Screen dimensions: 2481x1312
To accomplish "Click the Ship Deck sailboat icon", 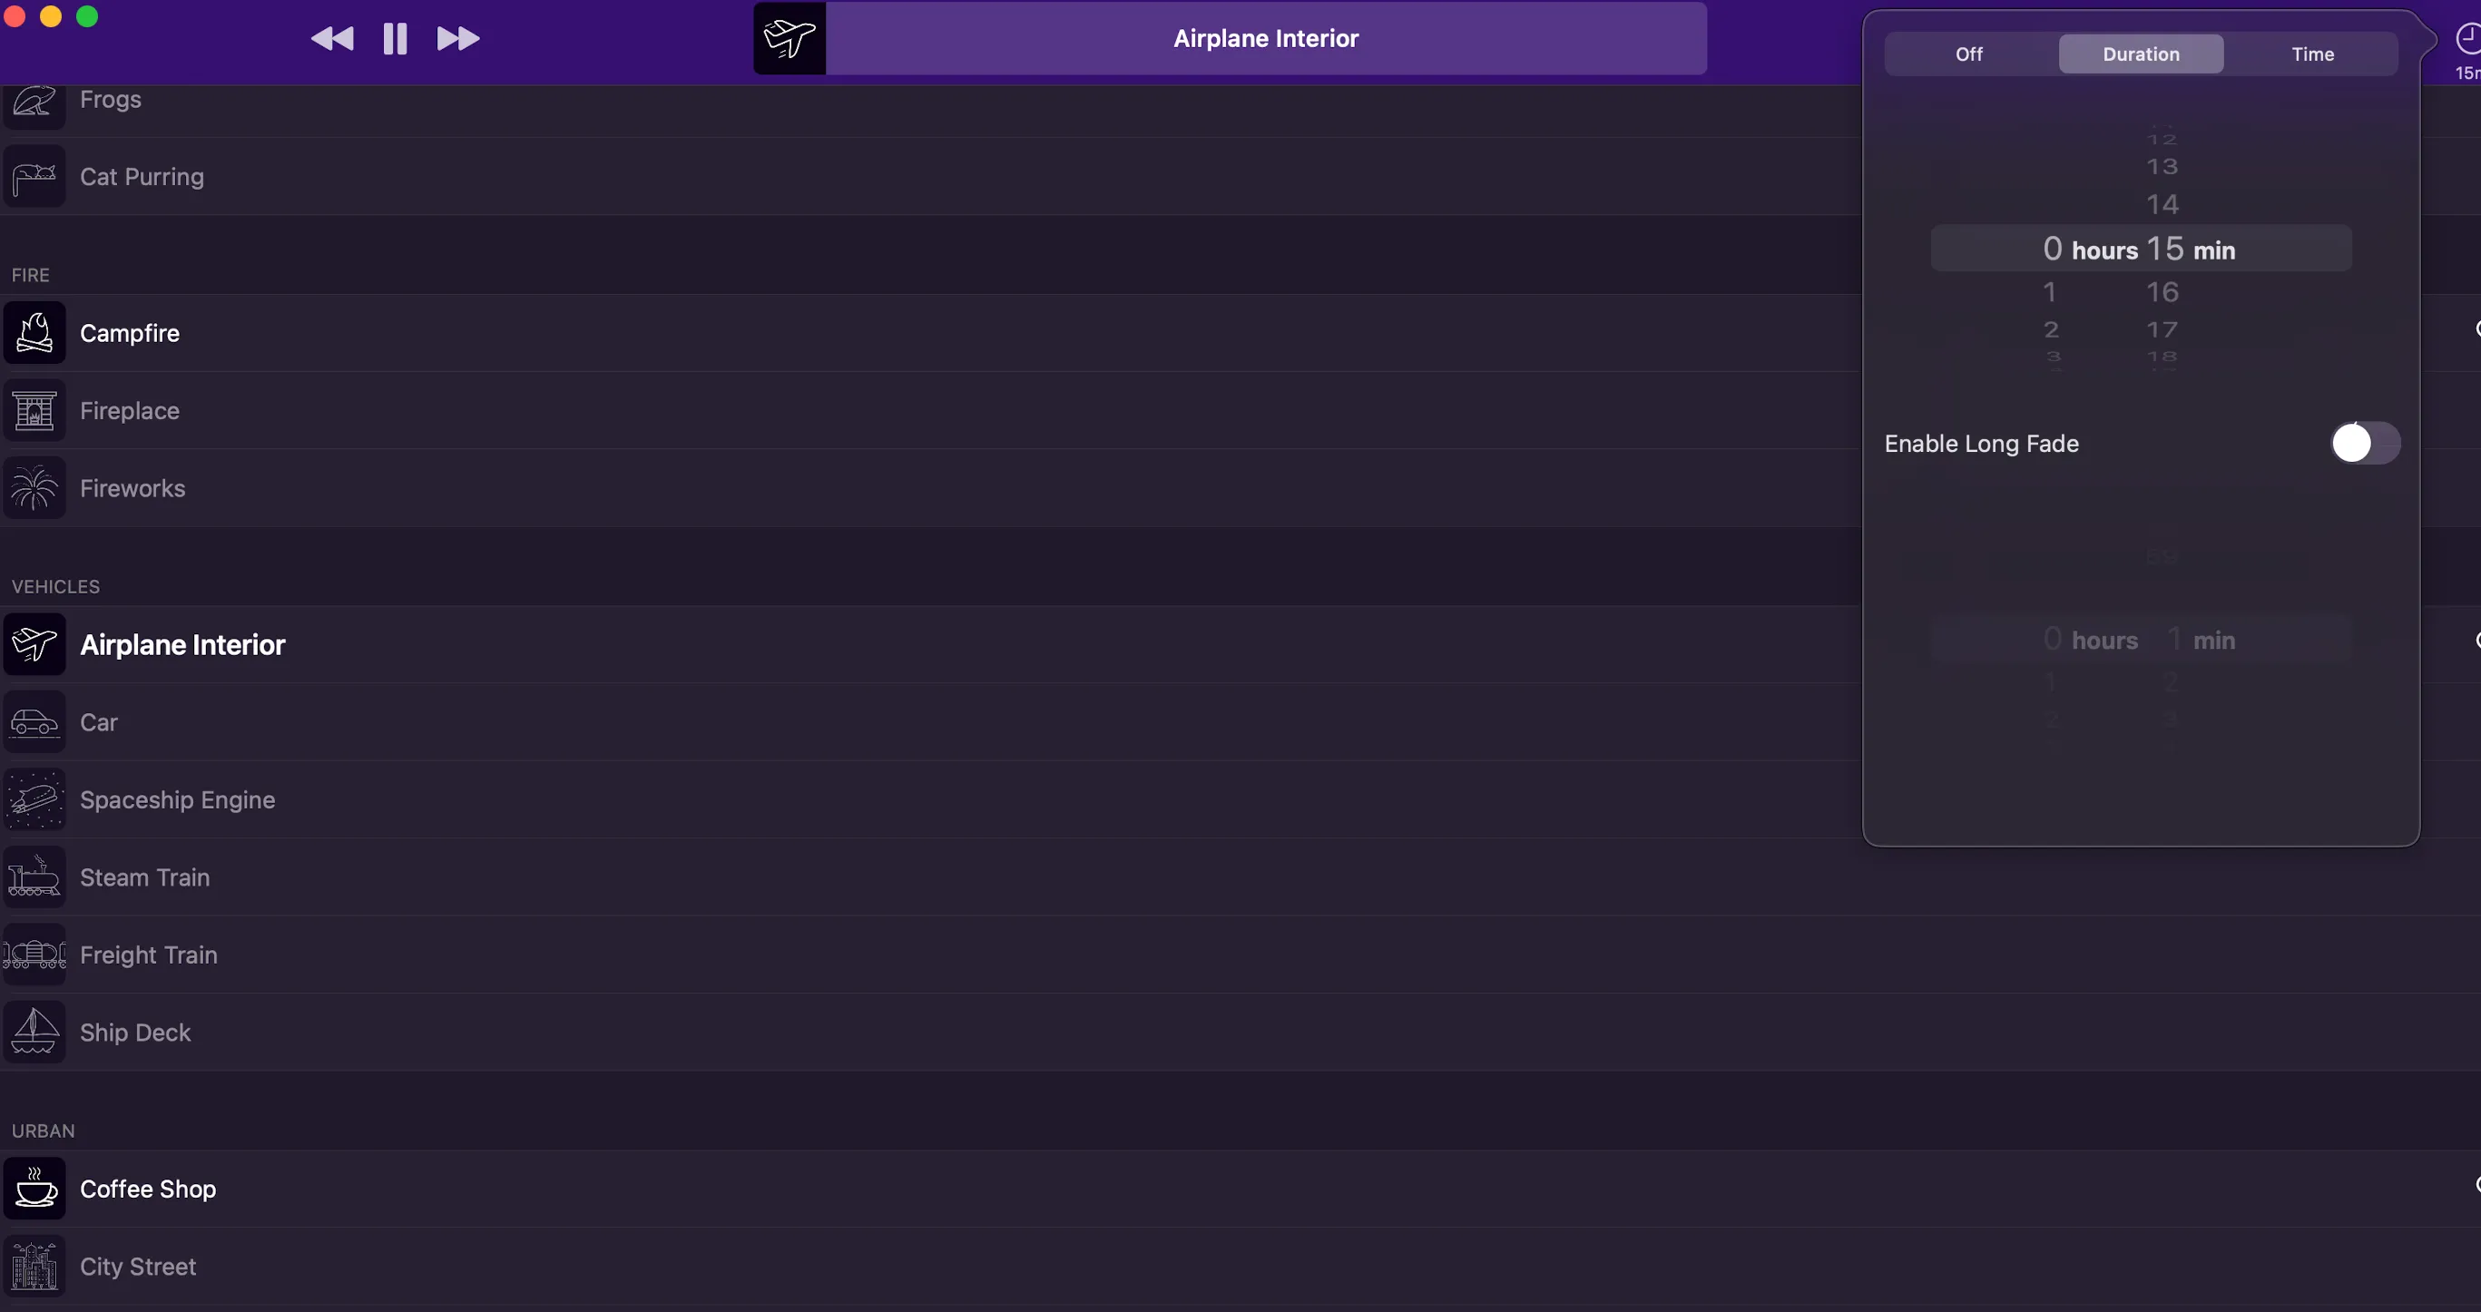I will pos(34,1033).
